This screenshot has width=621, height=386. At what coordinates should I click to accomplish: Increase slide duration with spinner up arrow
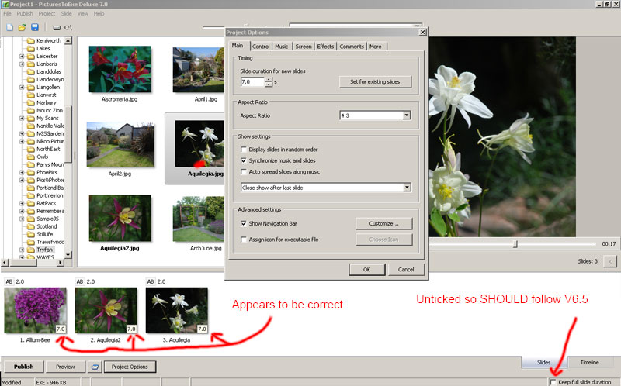269,80
